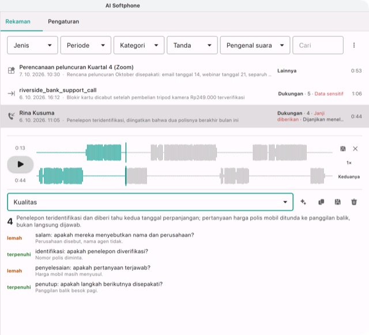This screenshot has width=369, height=335.
Task: Save audio using player save icon
Action: coord(343,149)
